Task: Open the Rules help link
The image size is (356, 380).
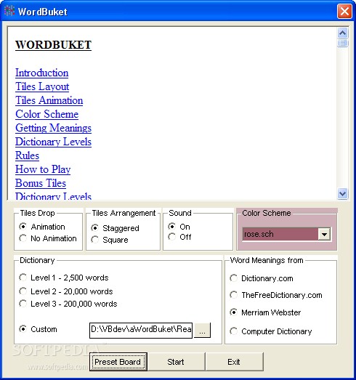Action: pos(27,155)
